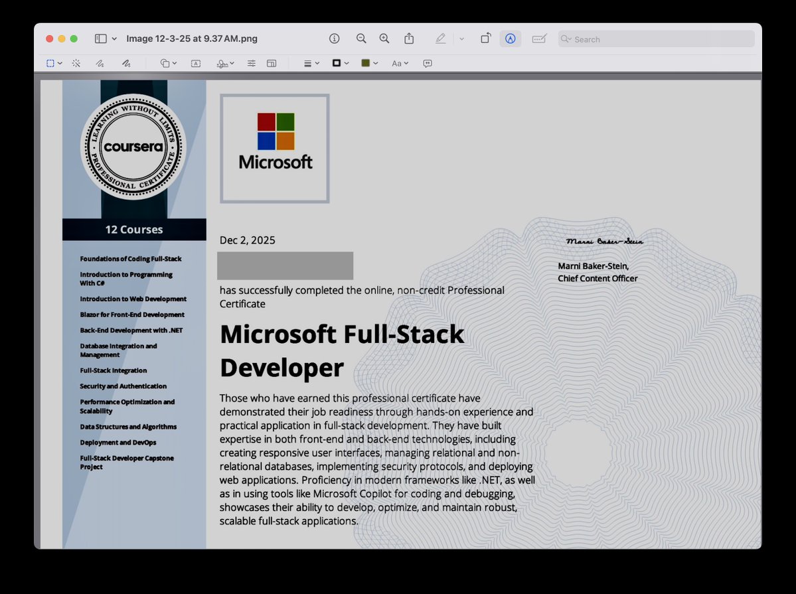Click the gray redacted name block
The width and height of the screenshot is (796, 594).
tap(285, 265)
